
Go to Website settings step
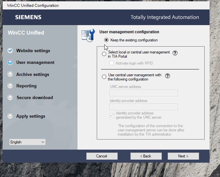[x=33, y=51]
